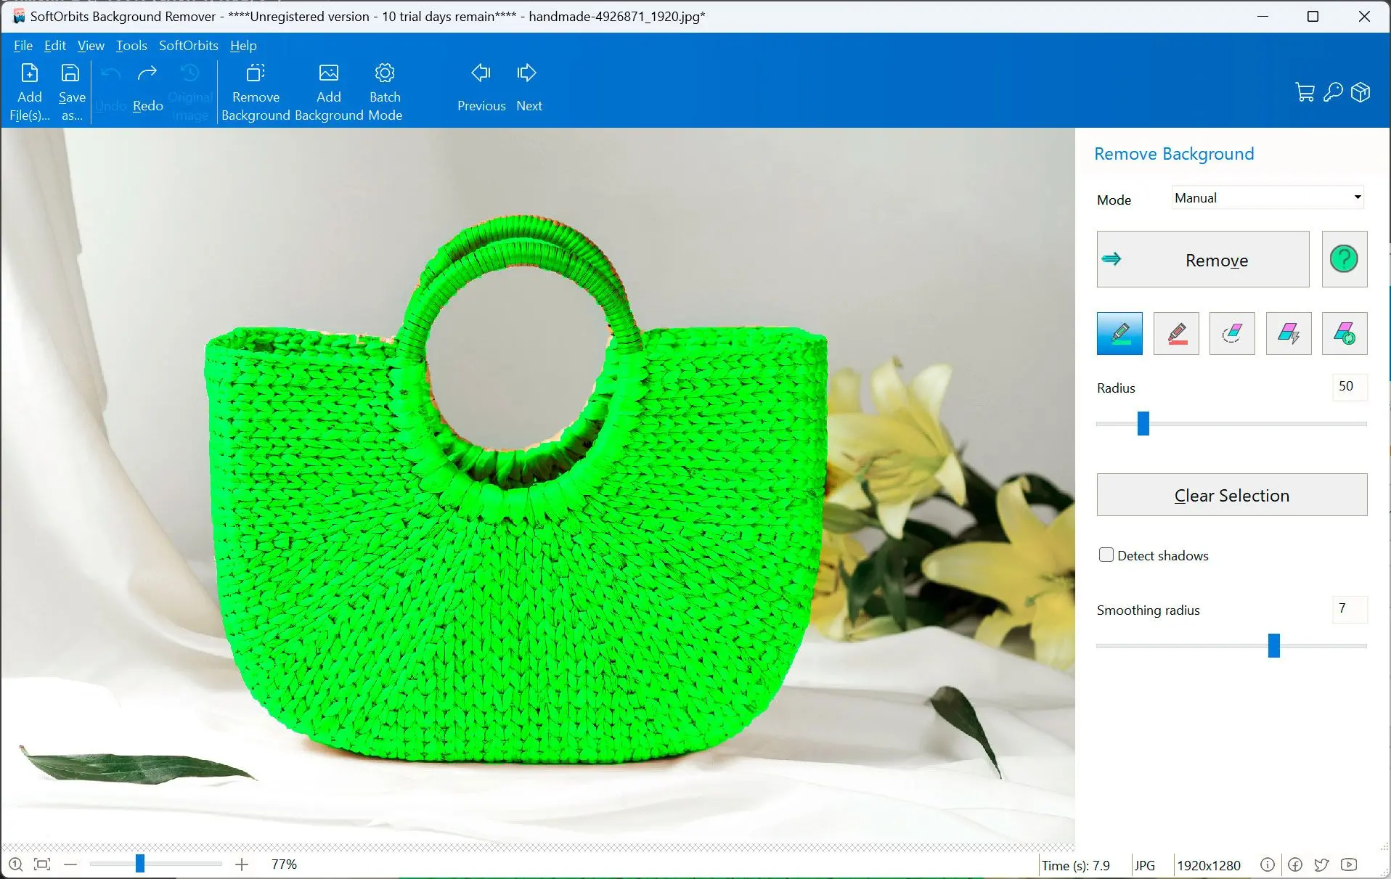Open the shopping cart purchase icon
Image resolution: width=1391 pixels, height=879 pixels.
1305,92
